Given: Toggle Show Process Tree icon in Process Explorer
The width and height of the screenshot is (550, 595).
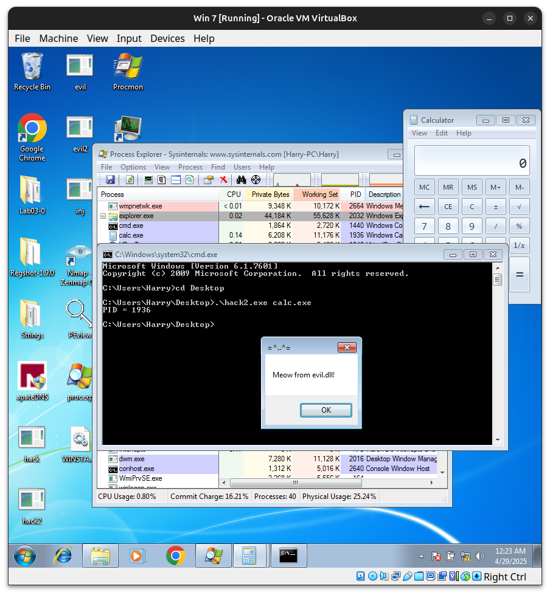Looking at the screenshot, I should 162,180.
